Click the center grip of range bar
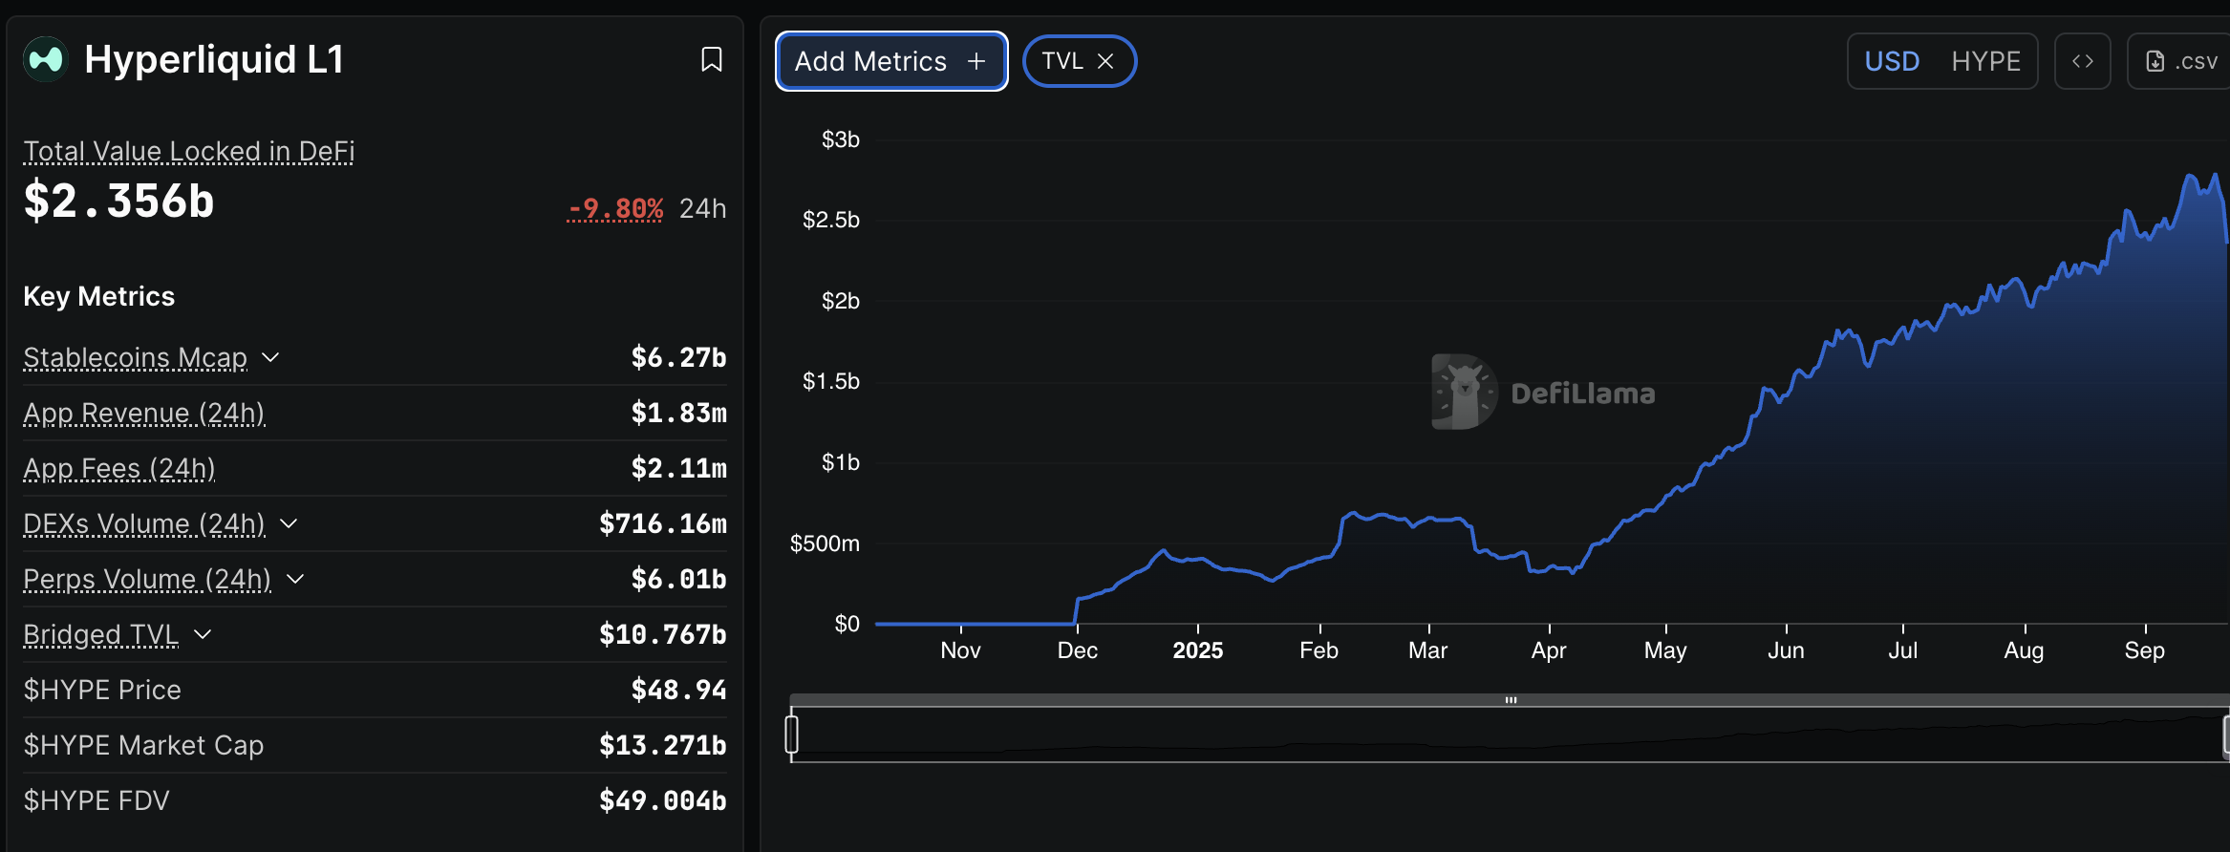The height and width of the screenshot is (852, 2230). [x=1511, y=700]
